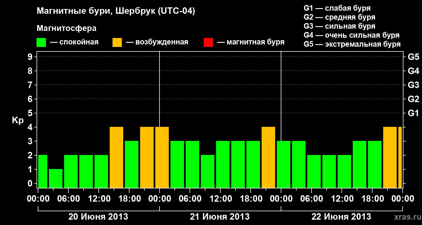
Task: Click the Kp 2 bar for 09:00–12:00 on 21 June
Action: [208, 171]
